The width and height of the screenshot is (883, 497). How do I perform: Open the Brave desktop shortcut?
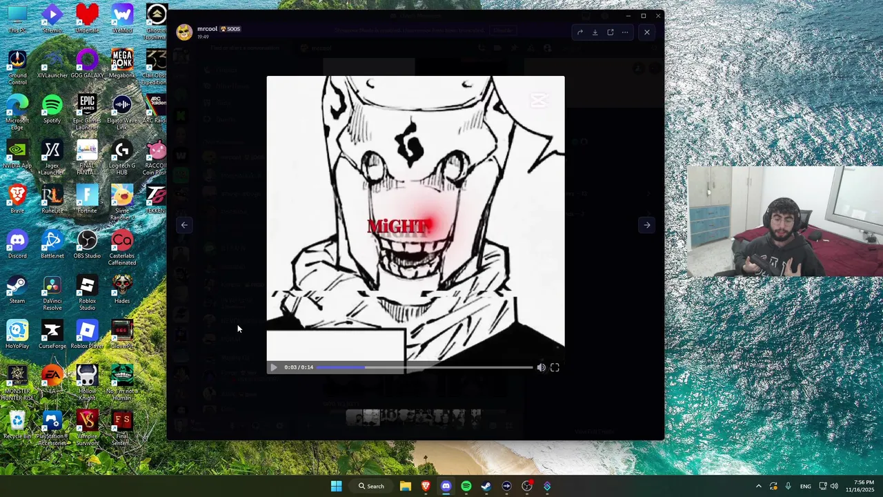17,199
